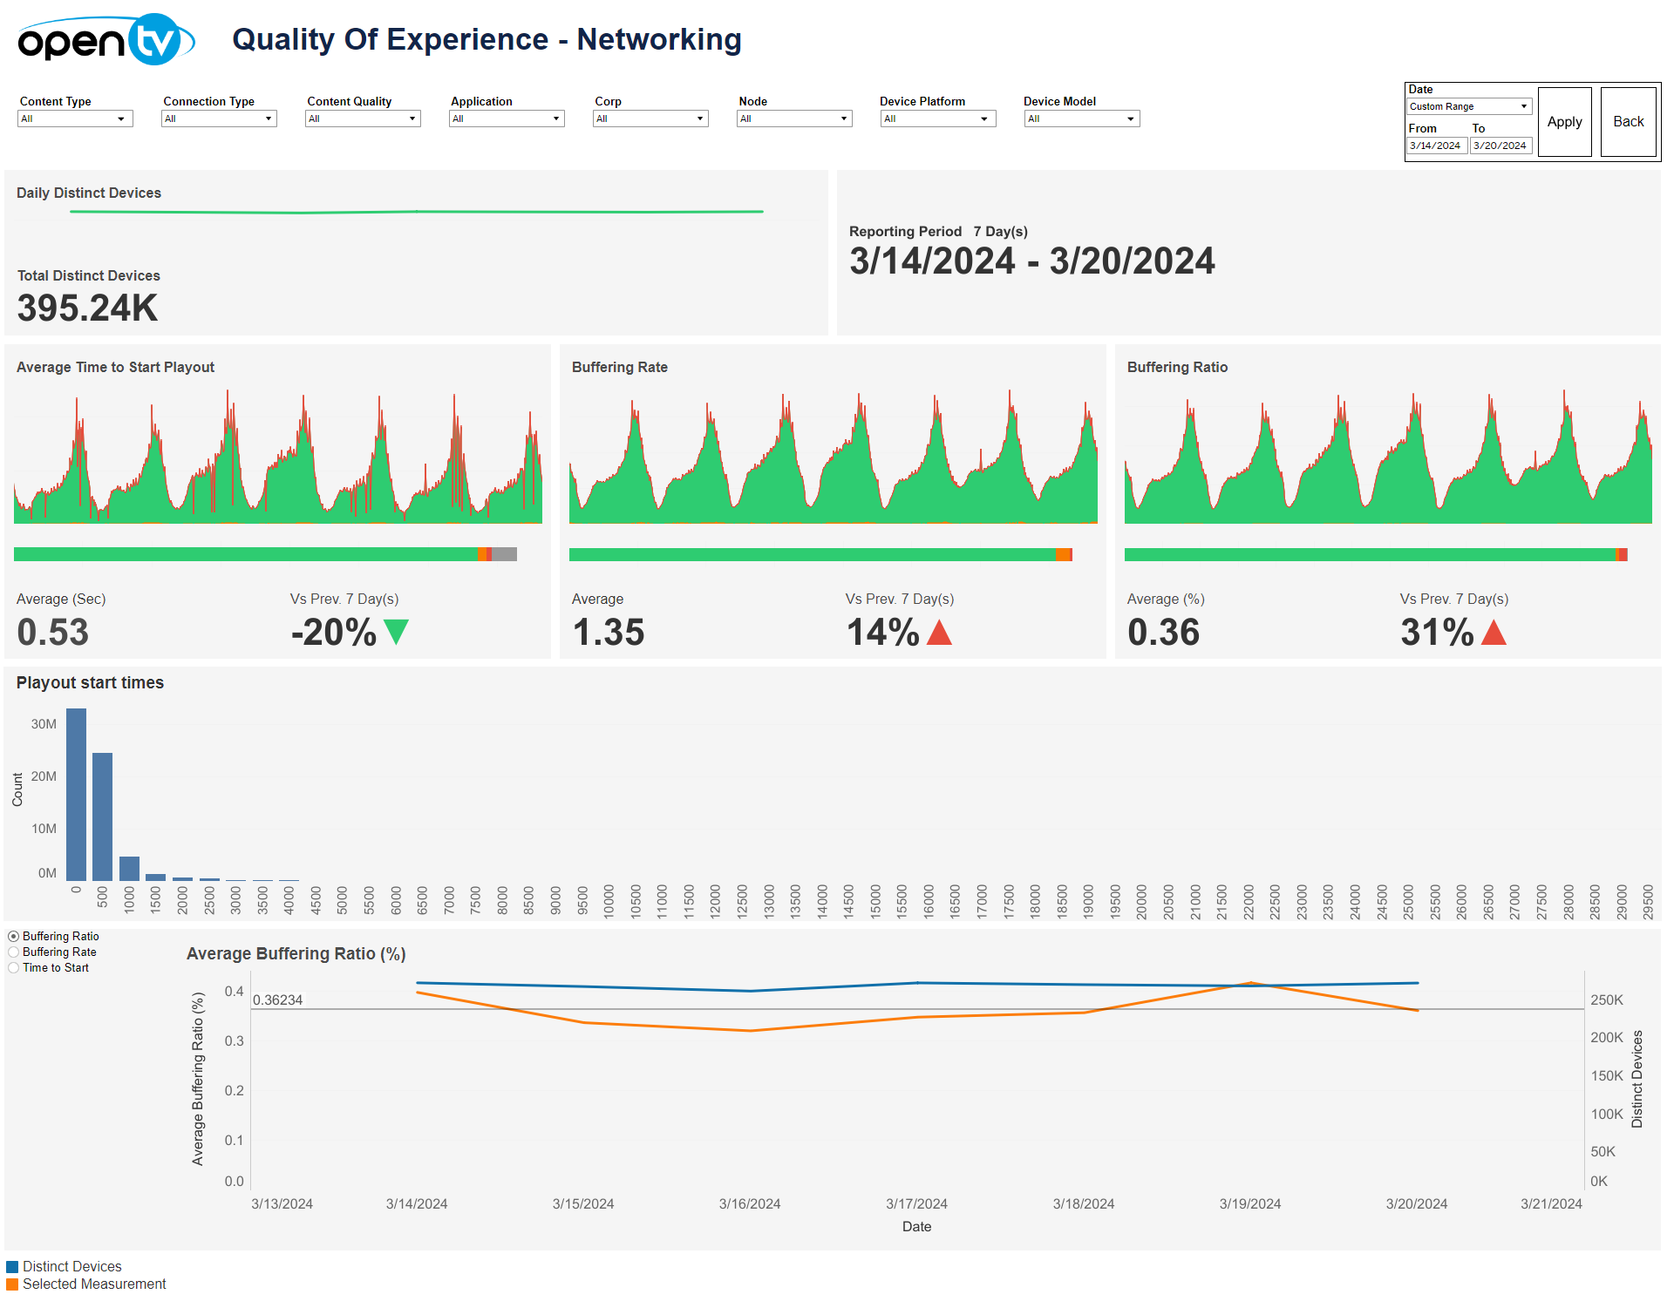1674x1301 pixels.
Task: Click the red up triangle beside 14%
Action: 939,632
